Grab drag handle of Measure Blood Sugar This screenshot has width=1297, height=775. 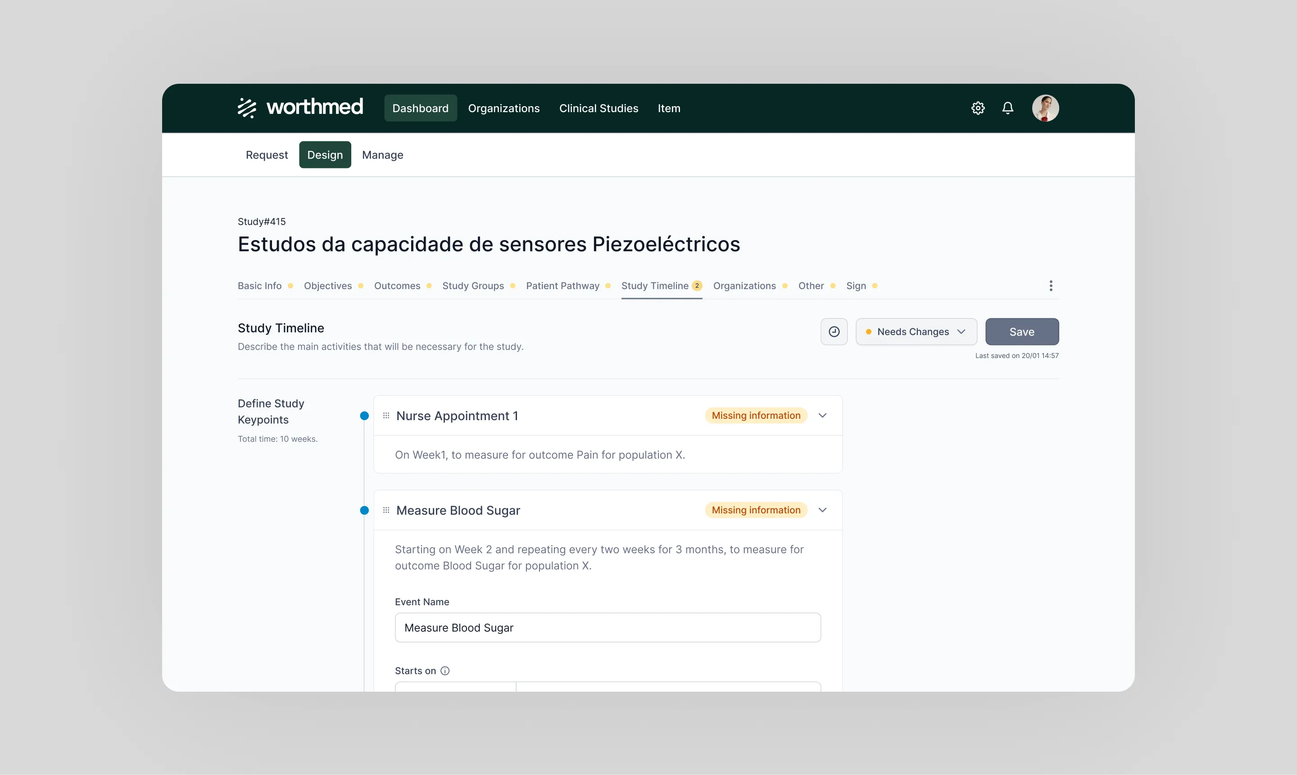386,510
